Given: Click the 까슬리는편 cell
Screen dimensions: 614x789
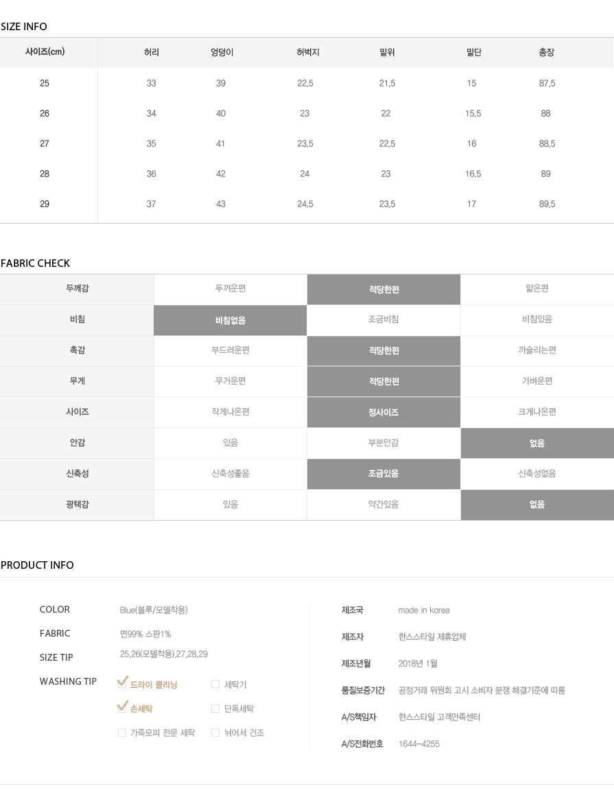Looking at the screenshot, I should click(x=537, y=350).
